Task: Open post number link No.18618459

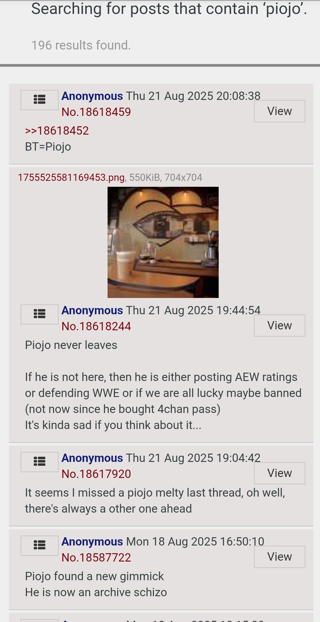Action: coord(96,112)
